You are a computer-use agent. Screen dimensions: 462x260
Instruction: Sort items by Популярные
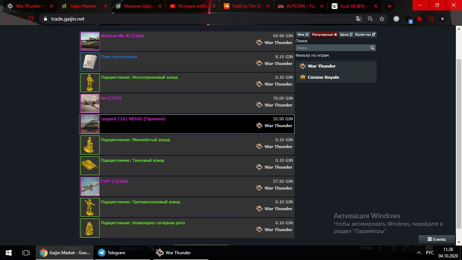coord(324,35)
